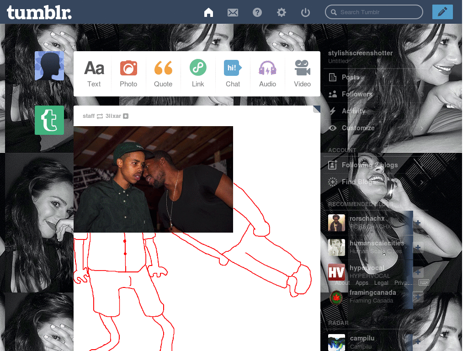
Task: Click the Following person icon
Action: point(333,165)
